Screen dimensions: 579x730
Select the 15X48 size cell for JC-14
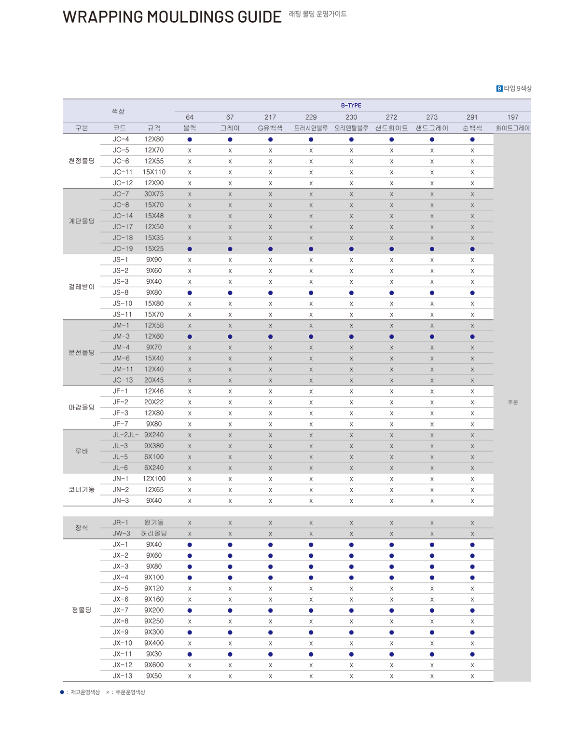point(154,216)
